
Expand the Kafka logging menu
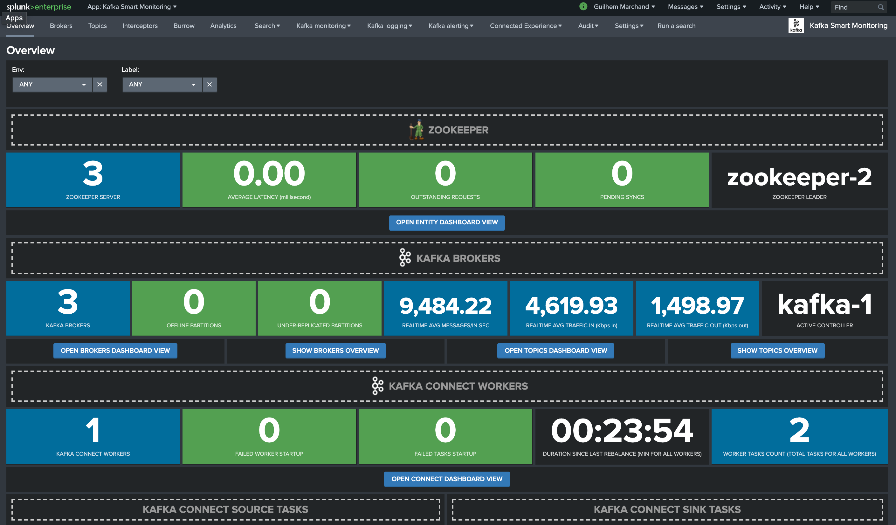[389, 26]
